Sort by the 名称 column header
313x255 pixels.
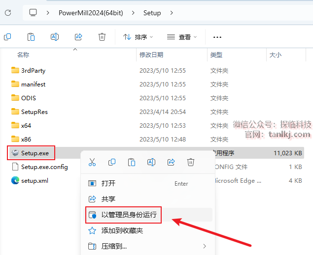point(23,55)
